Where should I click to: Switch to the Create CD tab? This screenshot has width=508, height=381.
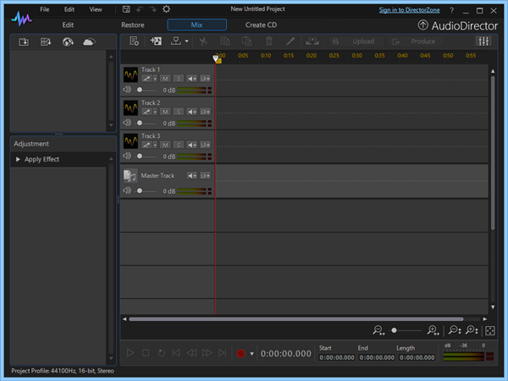(261, 25)
